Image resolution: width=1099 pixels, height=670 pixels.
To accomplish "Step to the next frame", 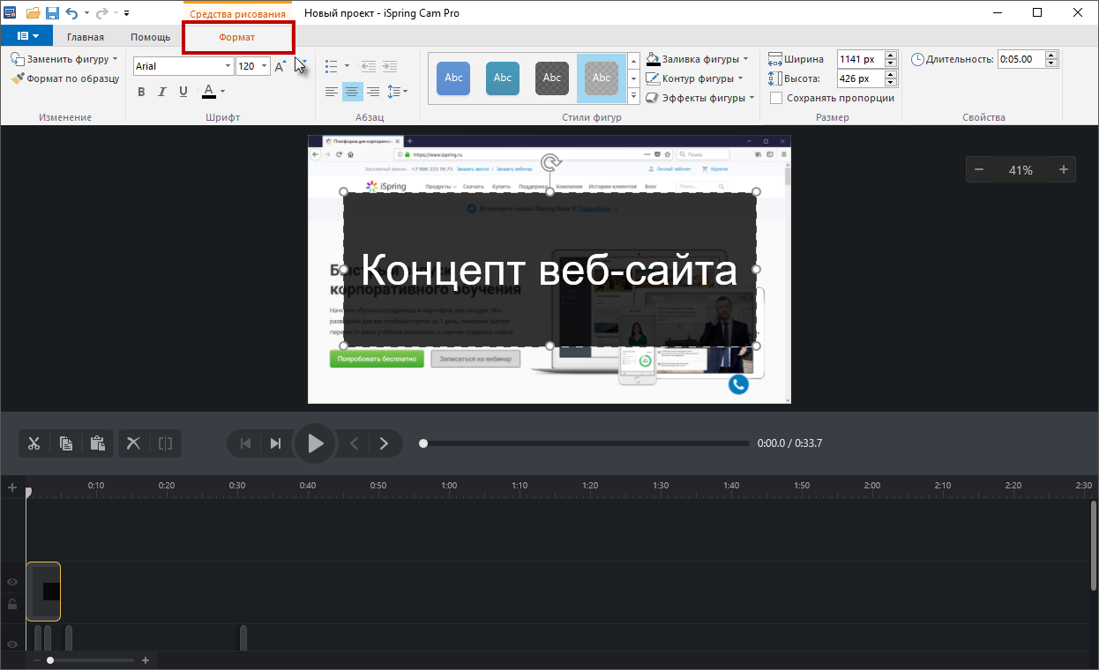I will point(384,443).
